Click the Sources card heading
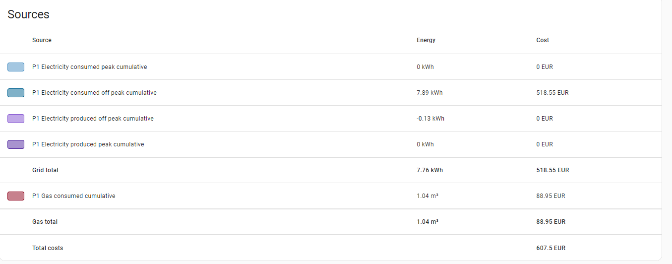This screenshot has width=672, height=264. (x=28, y=14)
